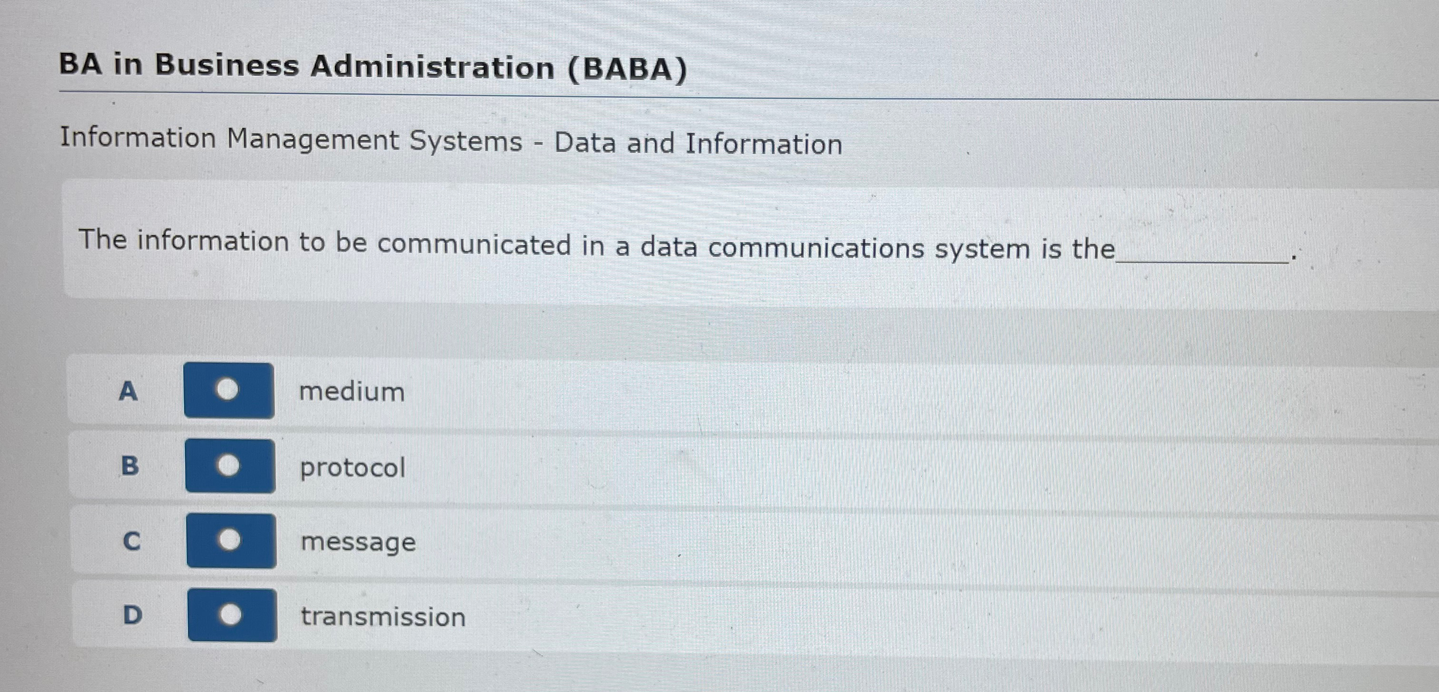
Task: Click the letter B option label
Action: coord(129,466)
